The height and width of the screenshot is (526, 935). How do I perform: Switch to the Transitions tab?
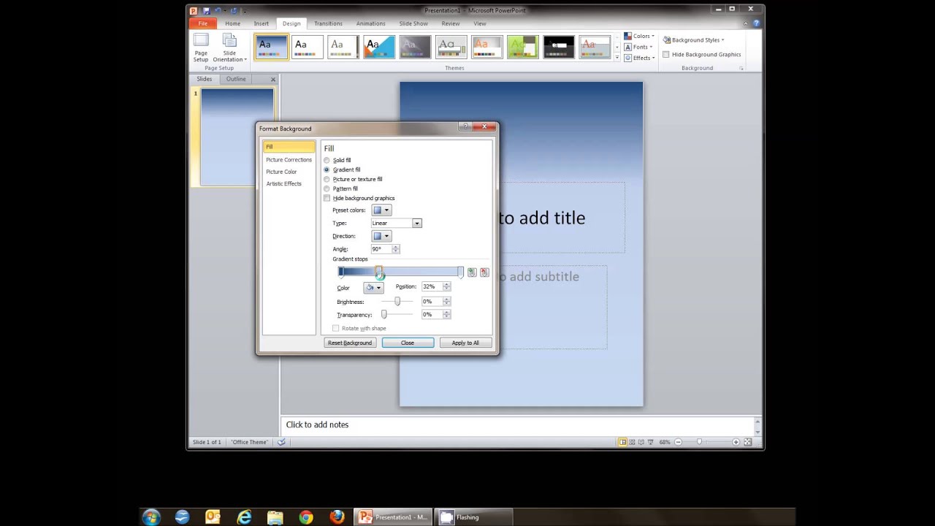[x=328, y=23]
